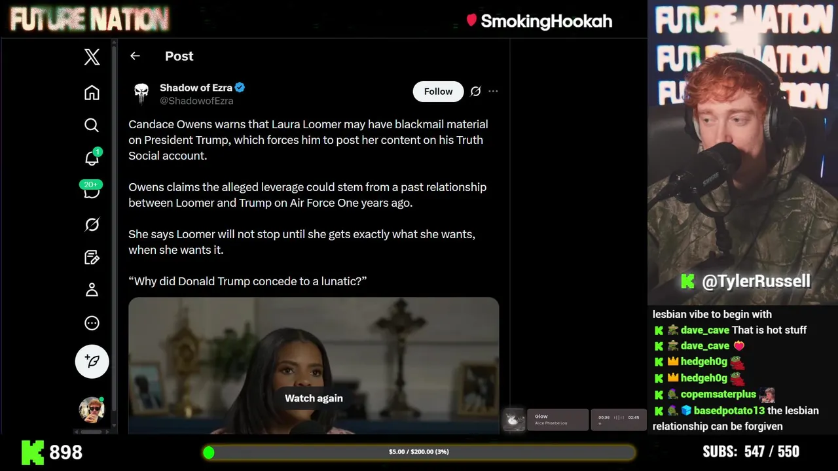
Task: Click Grok explain icon next to Follow
Action: pyautogui.click(x=476, y=92)
